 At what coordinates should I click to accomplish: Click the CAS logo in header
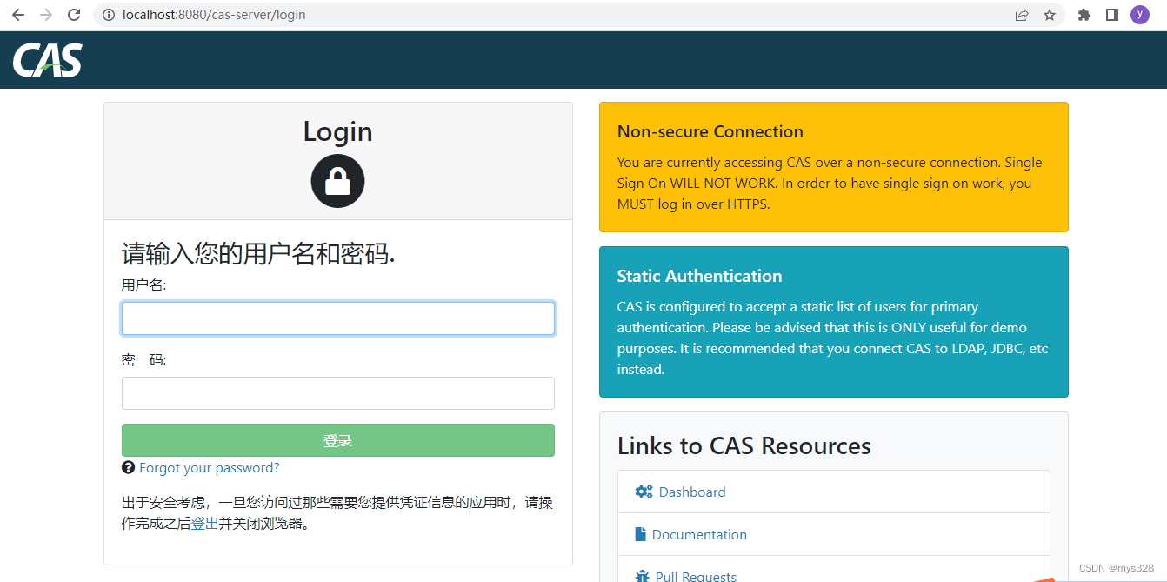pos(48,60)
